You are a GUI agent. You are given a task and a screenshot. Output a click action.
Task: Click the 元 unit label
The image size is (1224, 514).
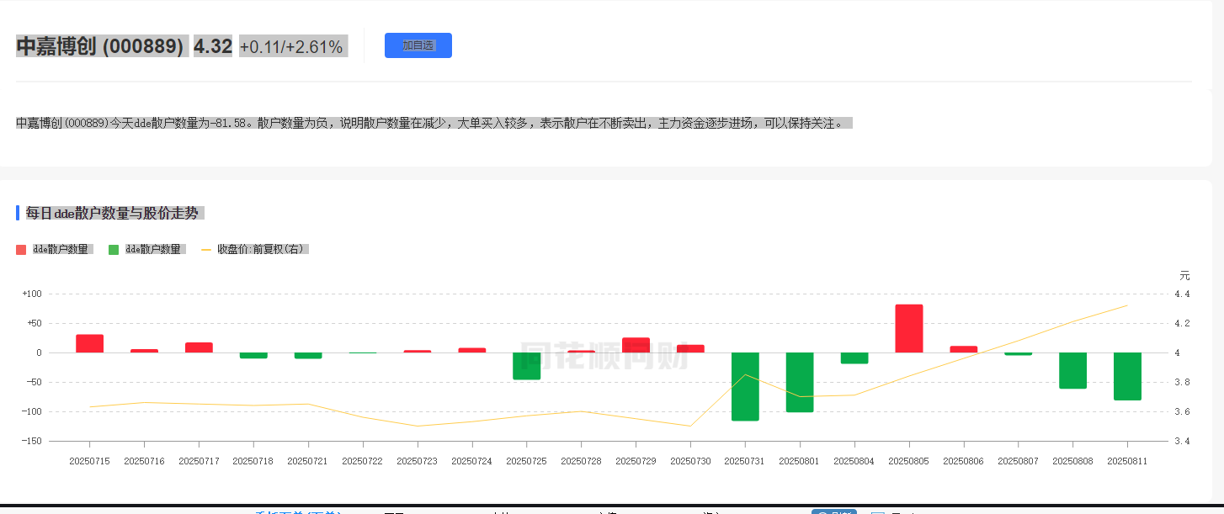click(1185, 276)
